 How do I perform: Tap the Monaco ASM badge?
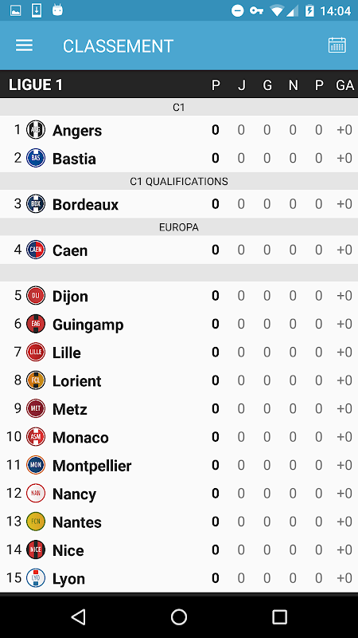[36, 437]
